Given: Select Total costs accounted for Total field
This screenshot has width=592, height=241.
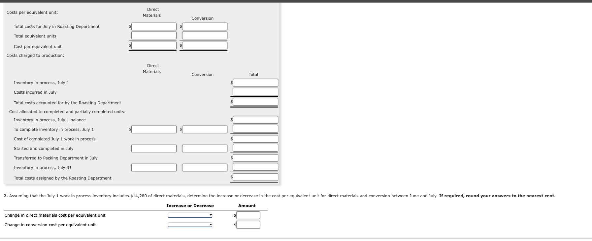Looking at the screenshot, I should click(255, 102).
